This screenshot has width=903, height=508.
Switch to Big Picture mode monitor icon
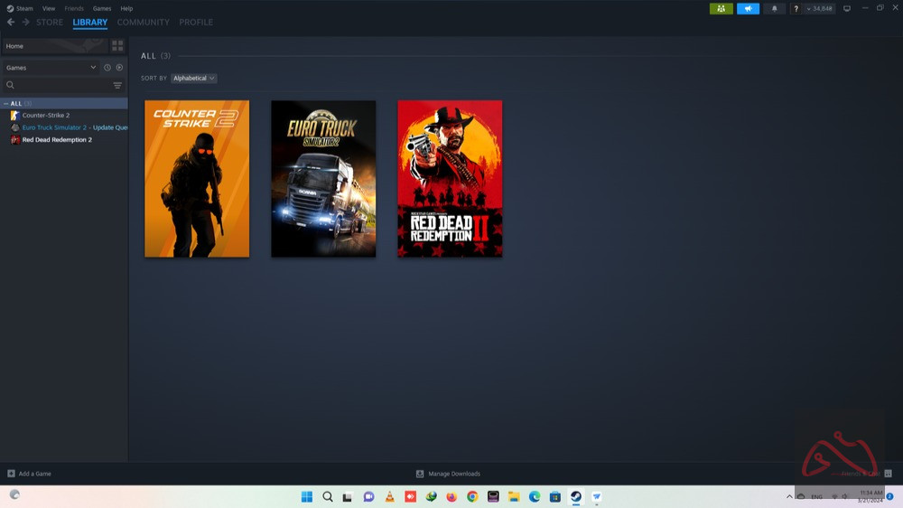[847, 9]
